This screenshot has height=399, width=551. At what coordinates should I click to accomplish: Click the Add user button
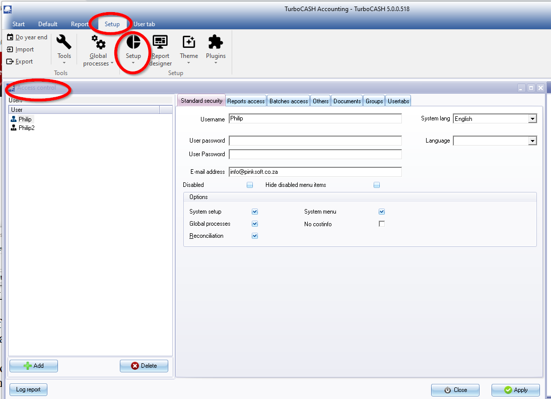point(34,366)
